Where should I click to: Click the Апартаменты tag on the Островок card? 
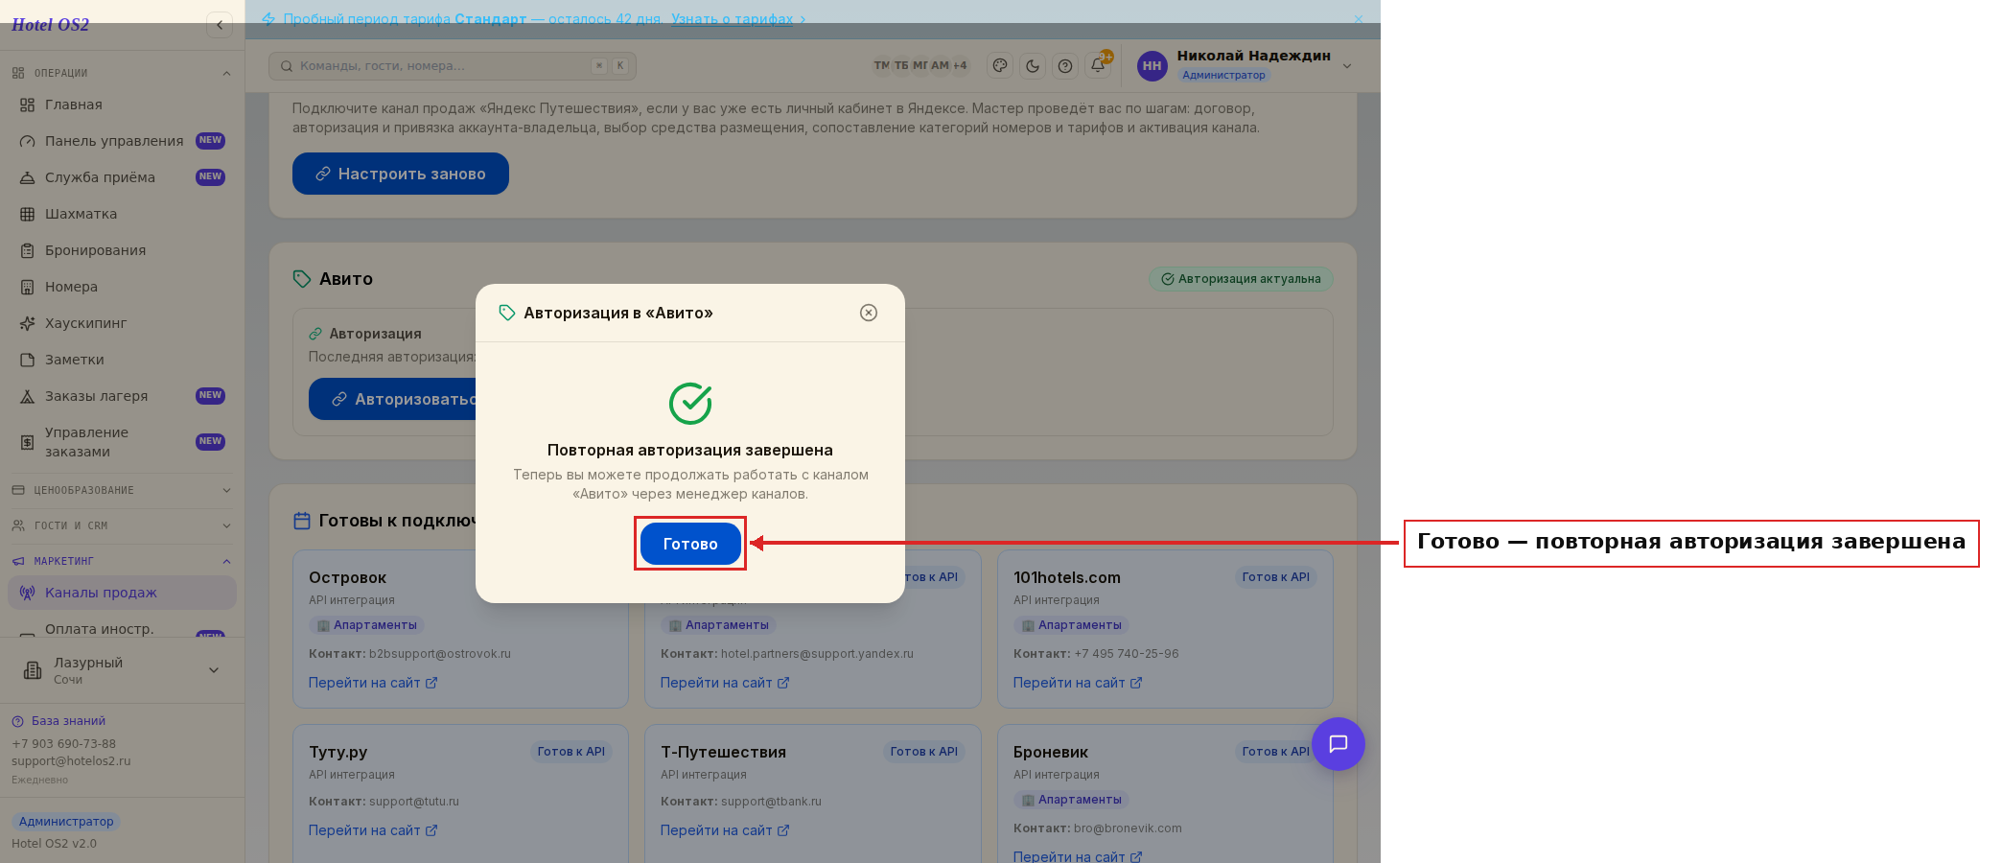pyautogui.click(x=366, y=625)
